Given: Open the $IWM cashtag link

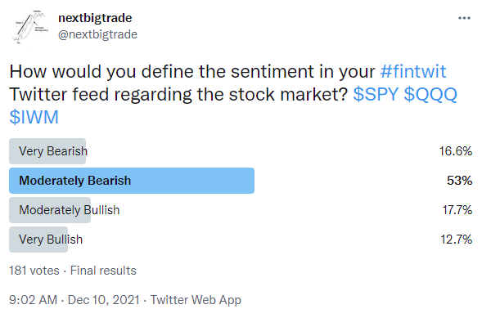Looking at the screenshot, I should point(34,117).
